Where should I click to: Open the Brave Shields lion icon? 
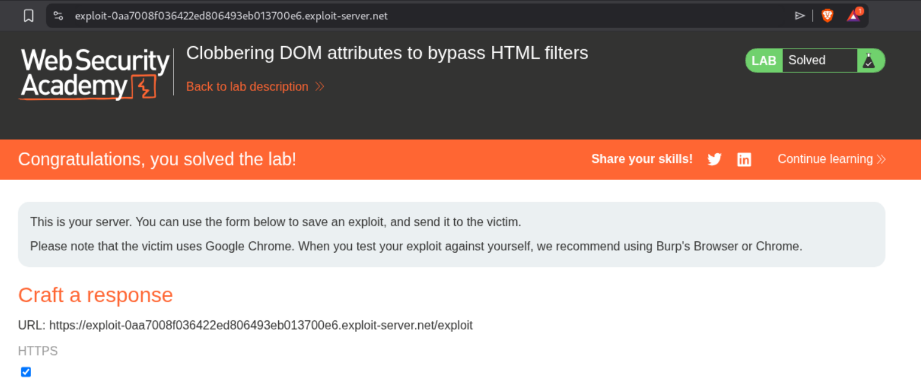827,16
